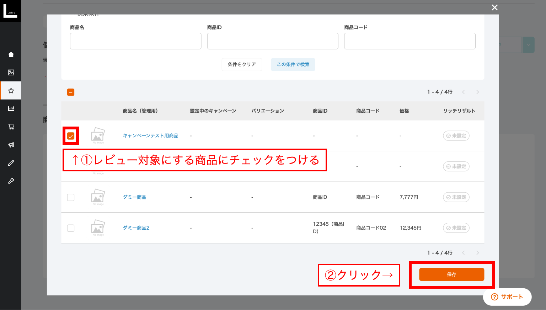Click the 条件をクリア button
Image resolution: width=546 pixels, height=310 pixels.
point(242,64)
